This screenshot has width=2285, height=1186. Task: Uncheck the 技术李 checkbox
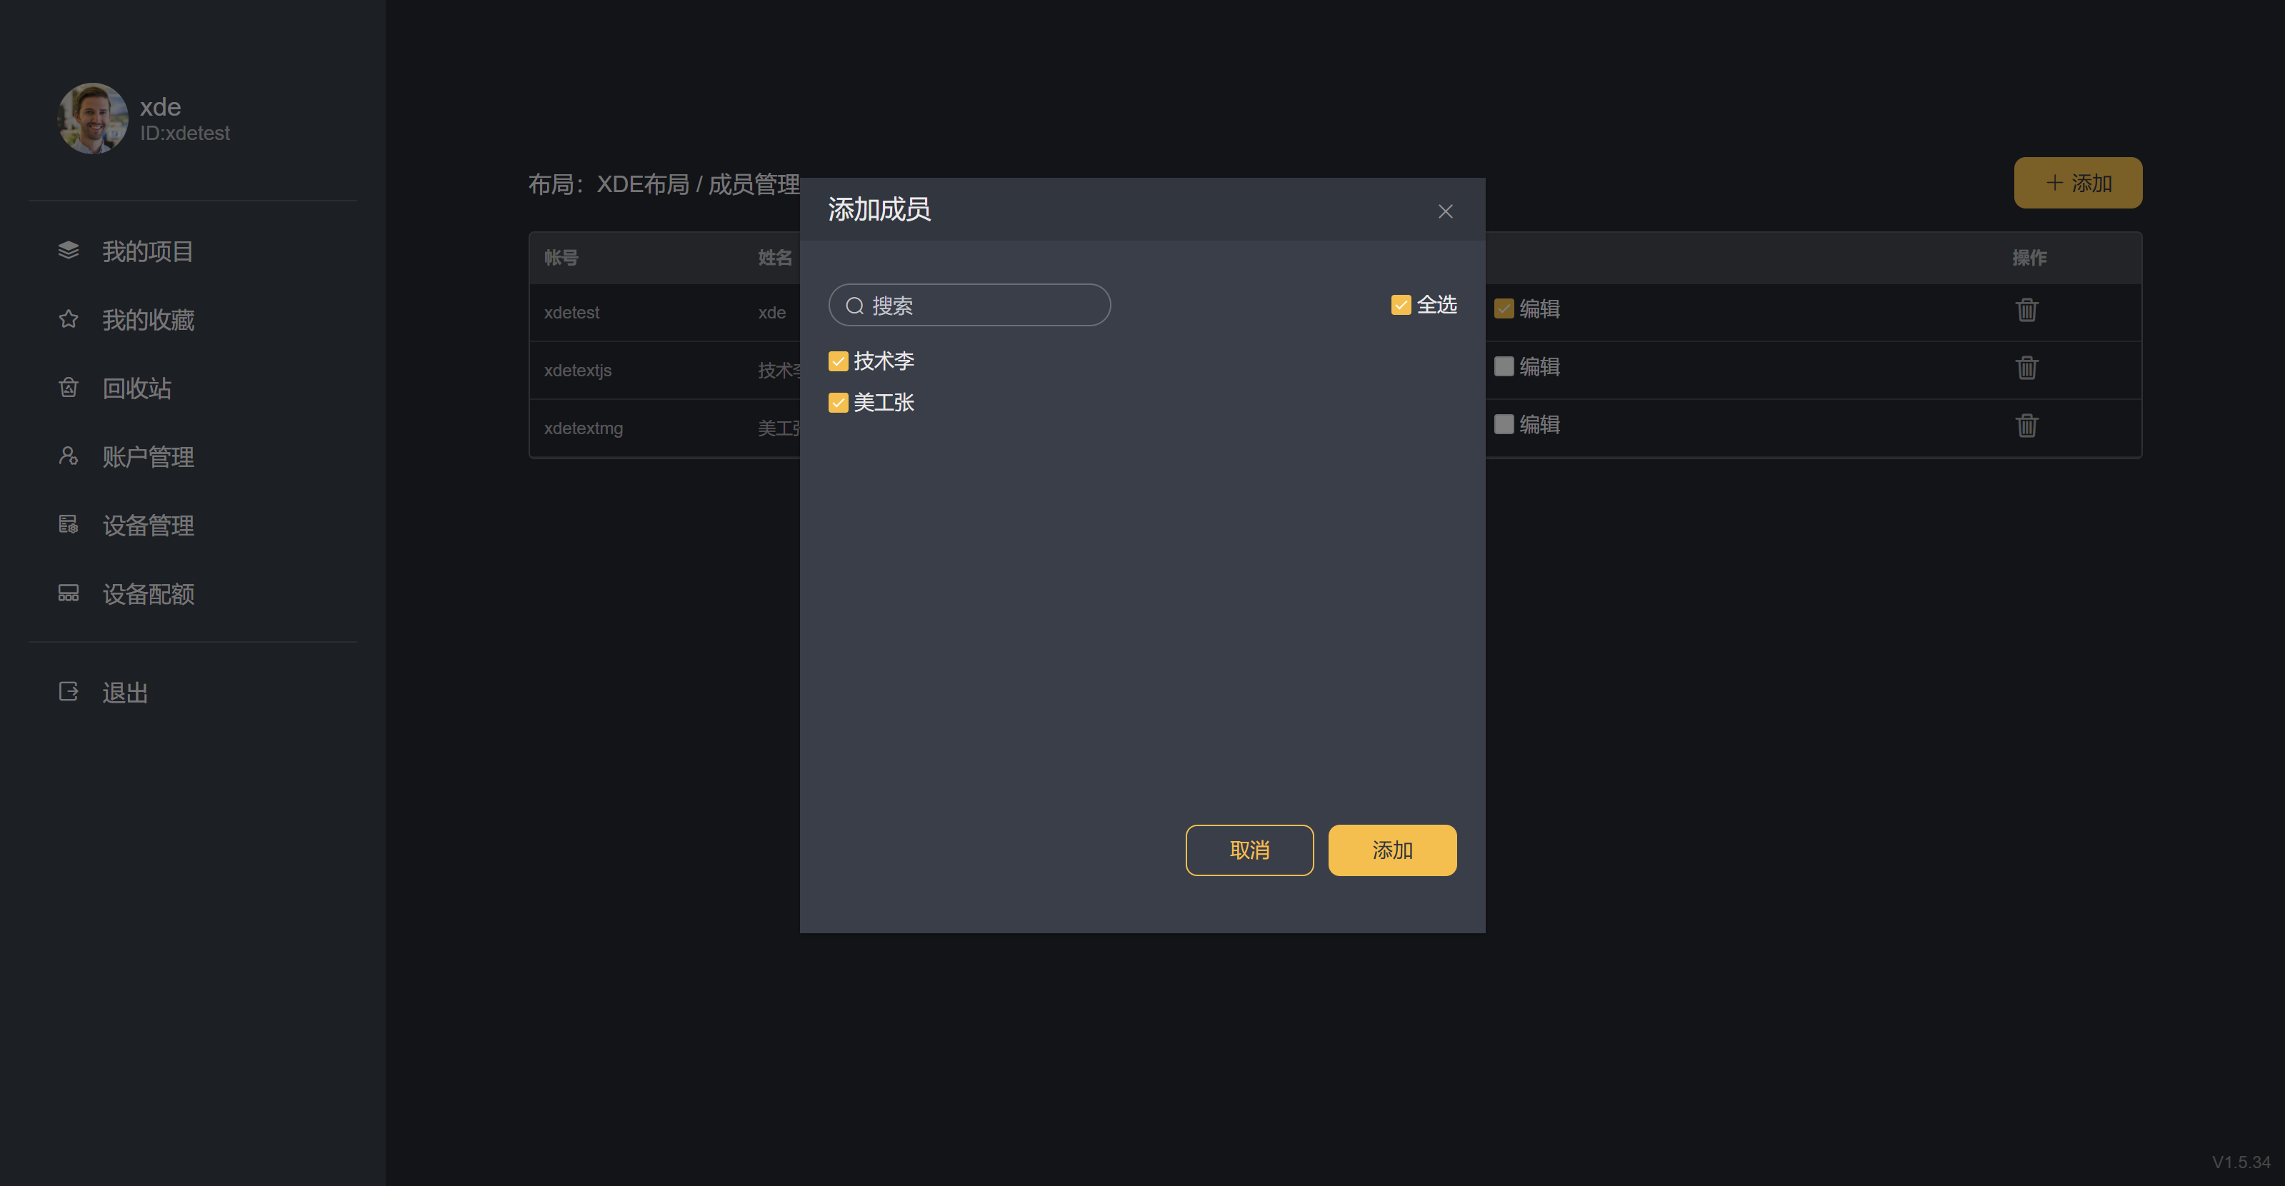[839, 361]
